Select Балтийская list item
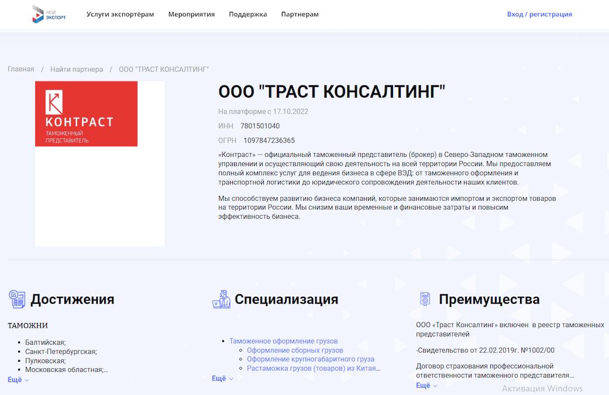Image resolution: width=609 pixels, height=395 pixels. pyautogui.click(x=46, y=342)
